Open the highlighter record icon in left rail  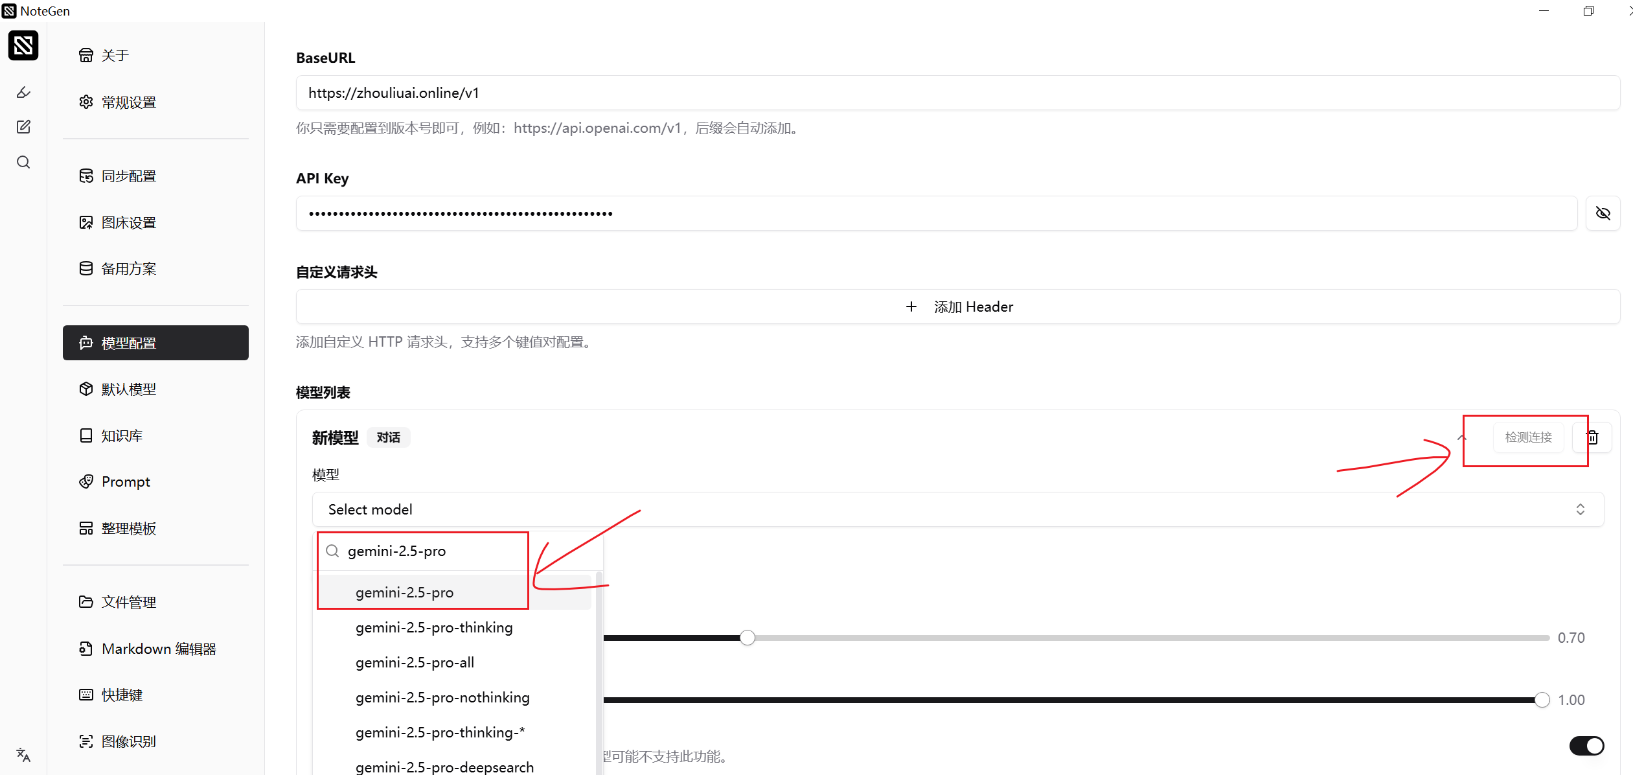tap(23, 92)
